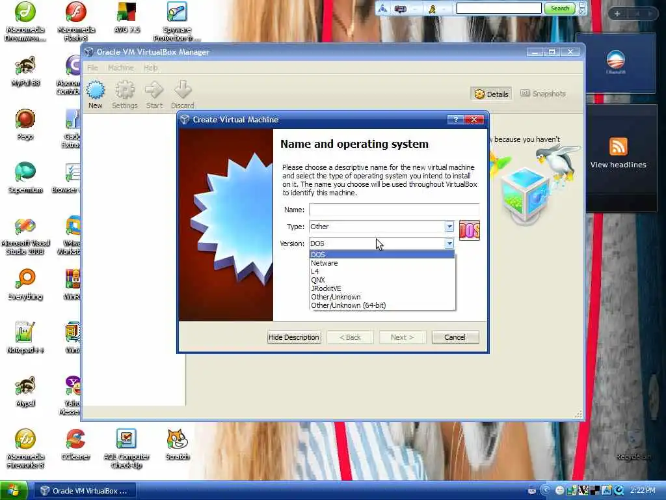Click the Windows Start button
Image resolution: width=666 pixels, height=500 pixels.
tap(14, 490)
